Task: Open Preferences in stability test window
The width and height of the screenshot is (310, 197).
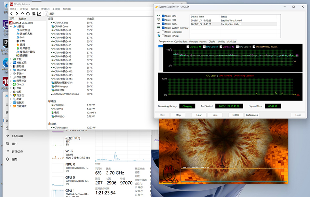Action: click(x=252, y=115)
